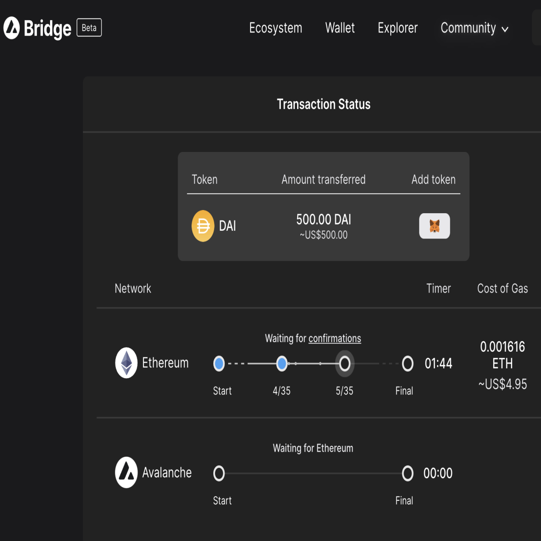Viewport: 541px width, 541px height.
Task: Click the Amount transferred column header
Action: tap(324, 179)
